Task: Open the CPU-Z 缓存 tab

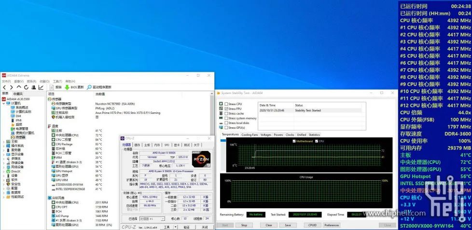Action: coord(137,145)
